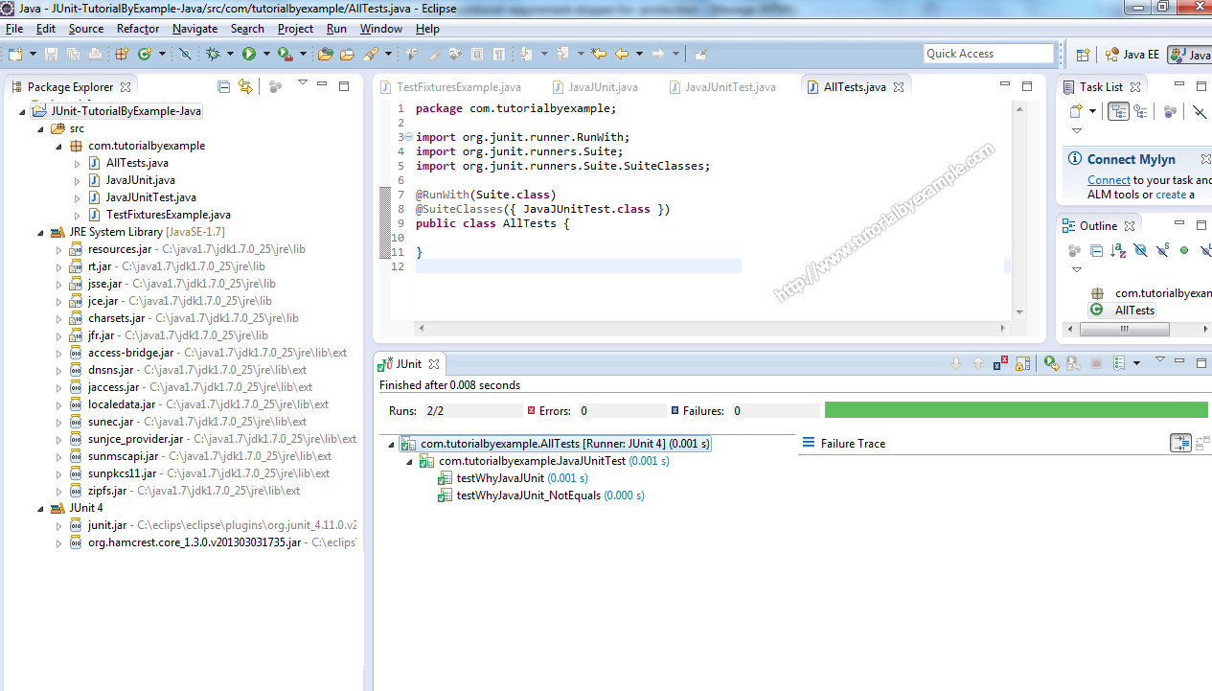Open Test Run History dropdown arrow
The width and height of the screenshot is (1212, 691).
coord(1136,363)
